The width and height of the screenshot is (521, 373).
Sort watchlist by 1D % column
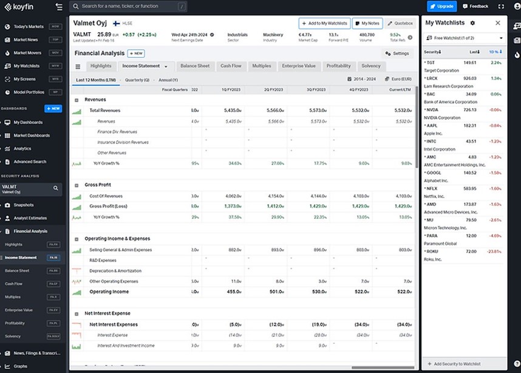(x=495, y=52)
